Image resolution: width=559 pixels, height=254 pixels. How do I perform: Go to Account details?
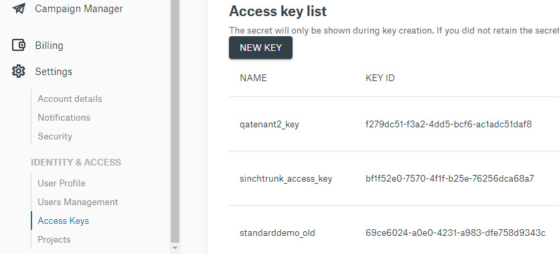[70, 99]
